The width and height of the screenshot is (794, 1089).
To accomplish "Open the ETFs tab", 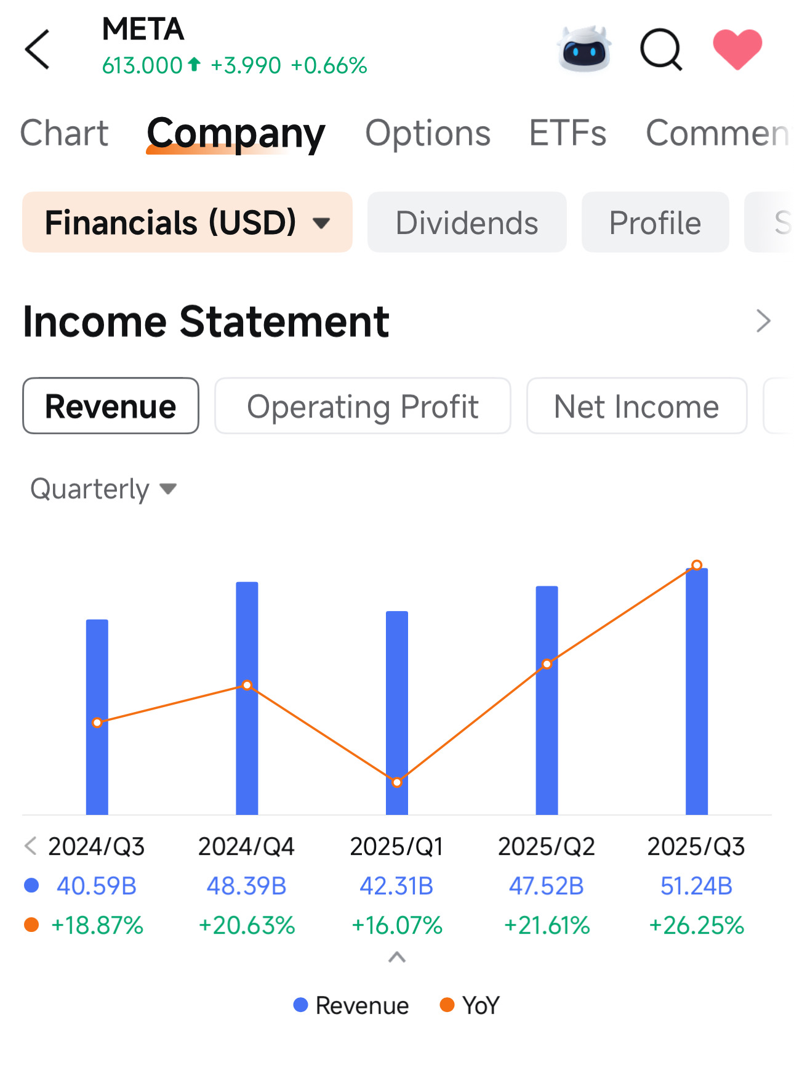I will coord(567,133).
